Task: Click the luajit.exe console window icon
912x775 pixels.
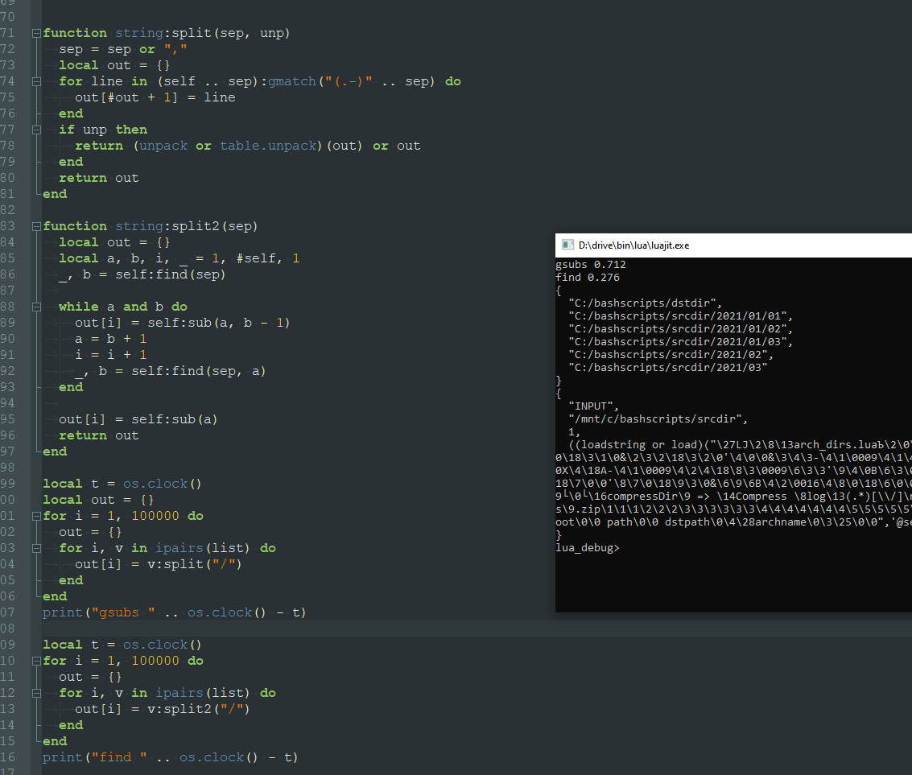Action: coord(567,245)
